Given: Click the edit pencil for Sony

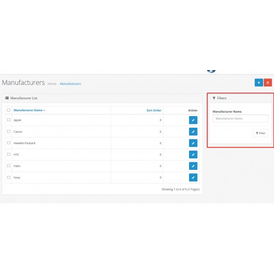Looking at the screenshot, I should coord(193,178).
